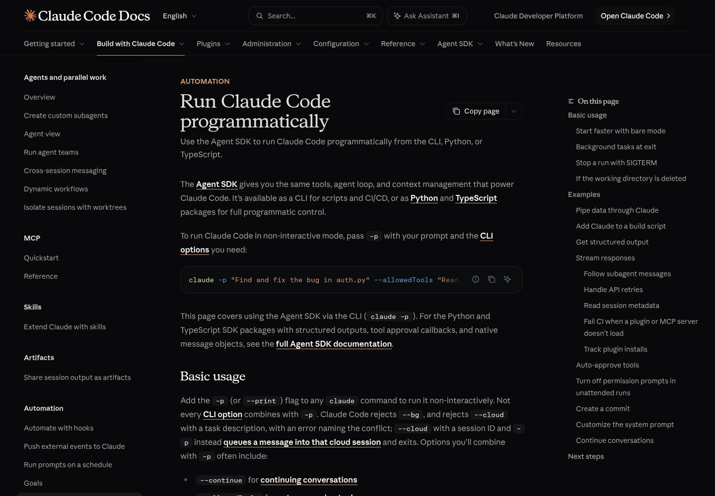The width and height of the screenshot is (715, 496).
Task: Open Extend Claude with skills page
Action: click(65, 327)
